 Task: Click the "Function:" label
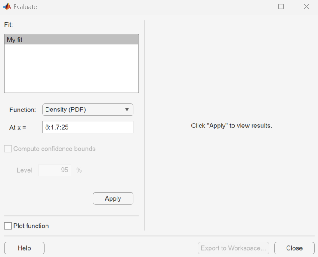coord(22,110)
